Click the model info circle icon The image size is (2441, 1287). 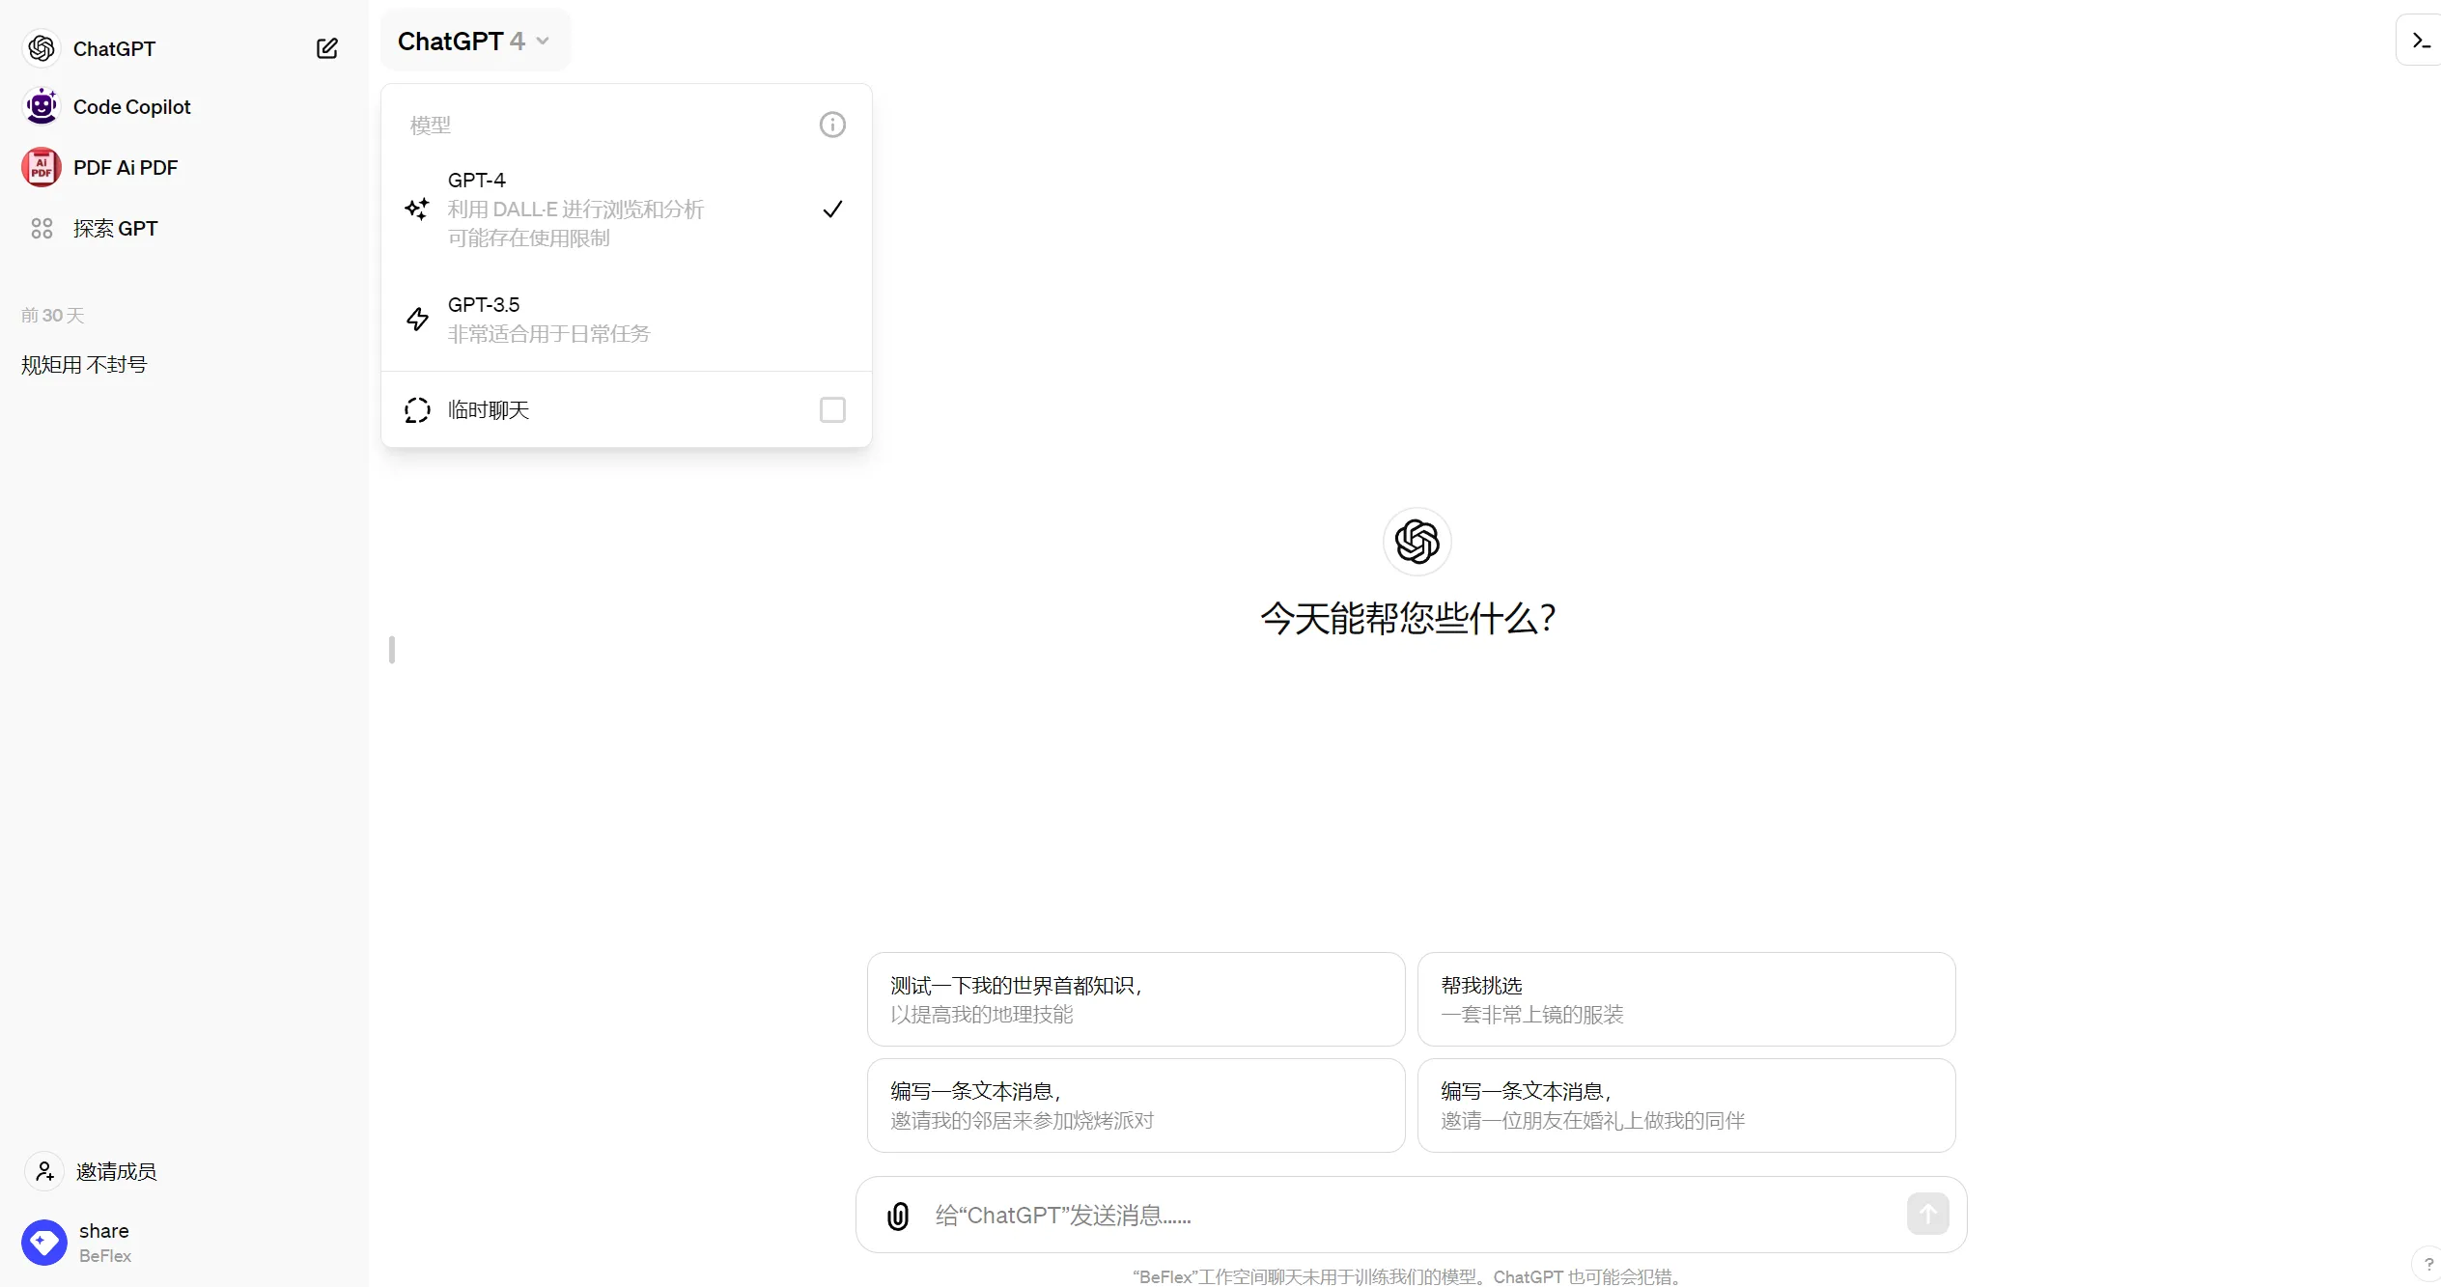pos(832,125)
